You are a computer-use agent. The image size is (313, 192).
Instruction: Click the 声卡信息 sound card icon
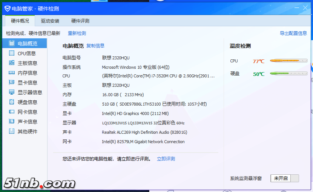tap(12, 122)
